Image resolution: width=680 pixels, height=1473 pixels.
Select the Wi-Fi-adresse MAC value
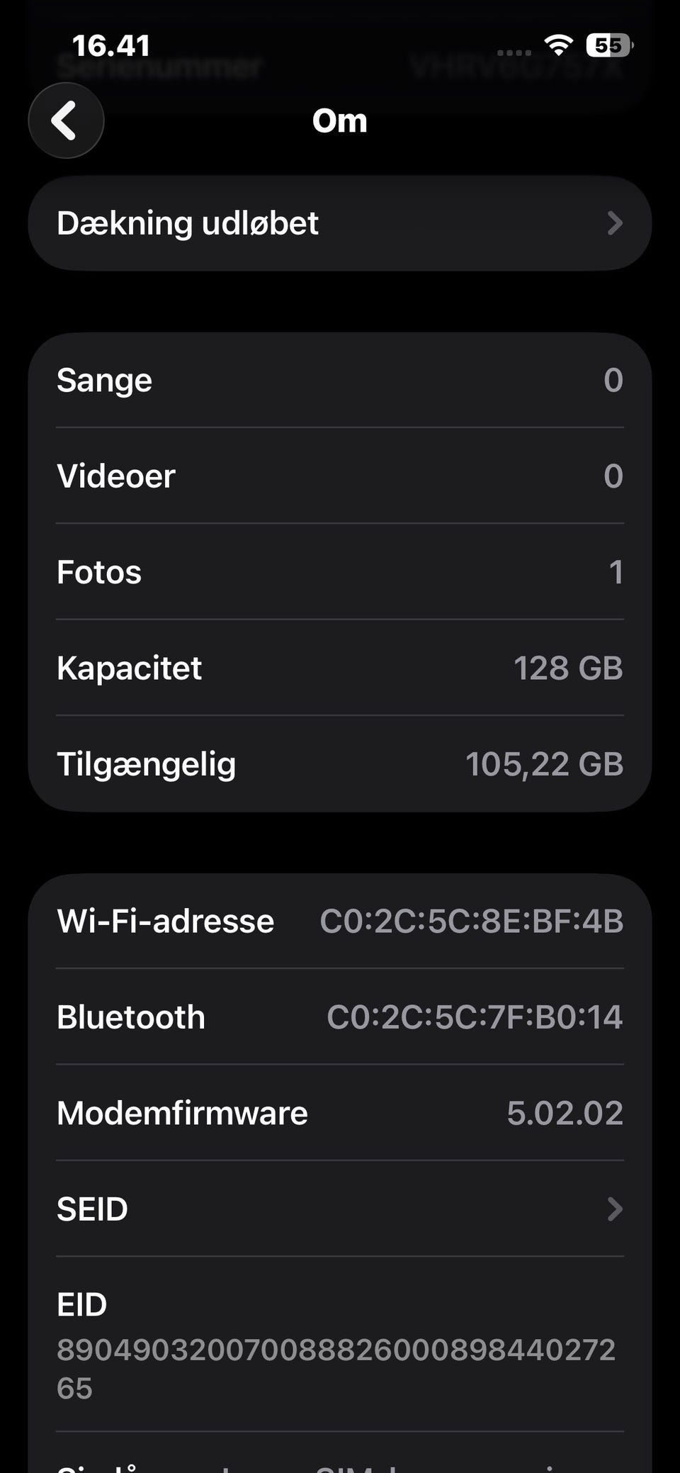[472, 922]
